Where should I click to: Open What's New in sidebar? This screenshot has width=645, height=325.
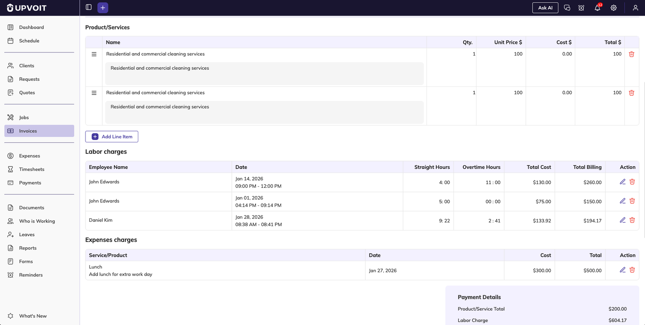(33, 316)
